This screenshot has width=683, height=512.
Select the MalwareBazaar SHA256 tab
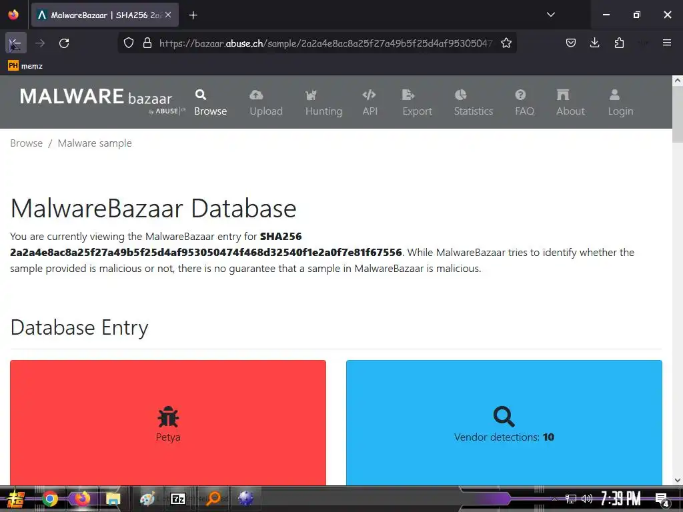coord(105,15)
